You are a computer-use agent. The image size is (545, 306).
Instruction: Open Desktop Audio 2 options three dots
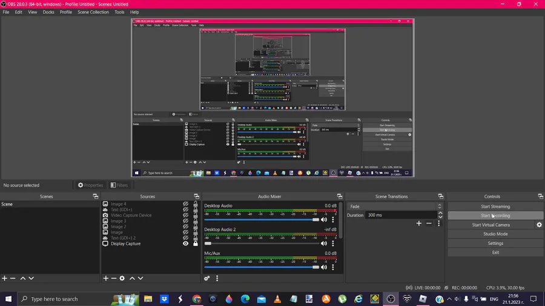(x=333, y=244)
